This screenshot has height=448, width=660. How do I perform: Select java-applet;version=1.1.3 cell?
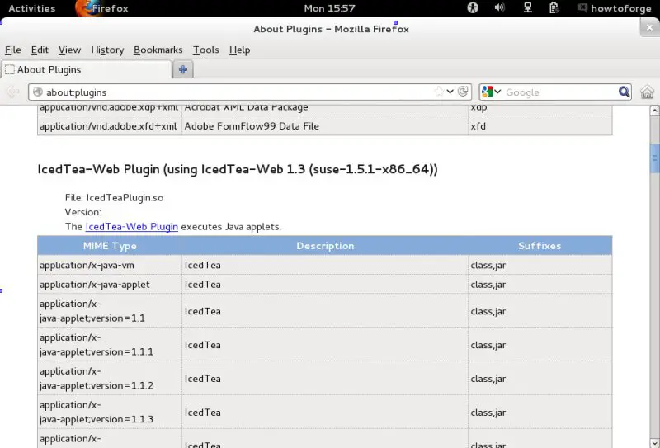(110, 412)
